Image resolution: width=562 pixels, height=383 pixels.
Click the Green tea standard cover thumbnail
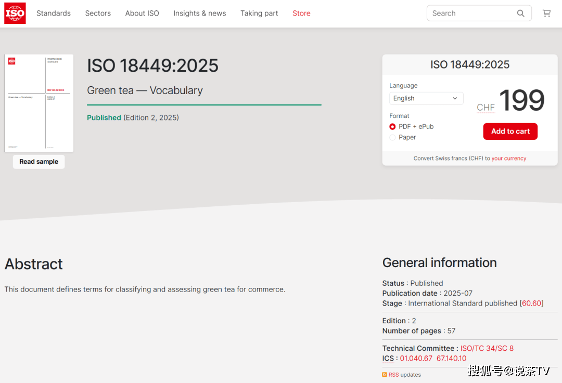tap(39, 103)
